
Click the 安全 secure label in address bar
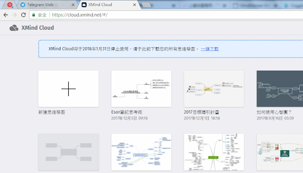point(42,15)
